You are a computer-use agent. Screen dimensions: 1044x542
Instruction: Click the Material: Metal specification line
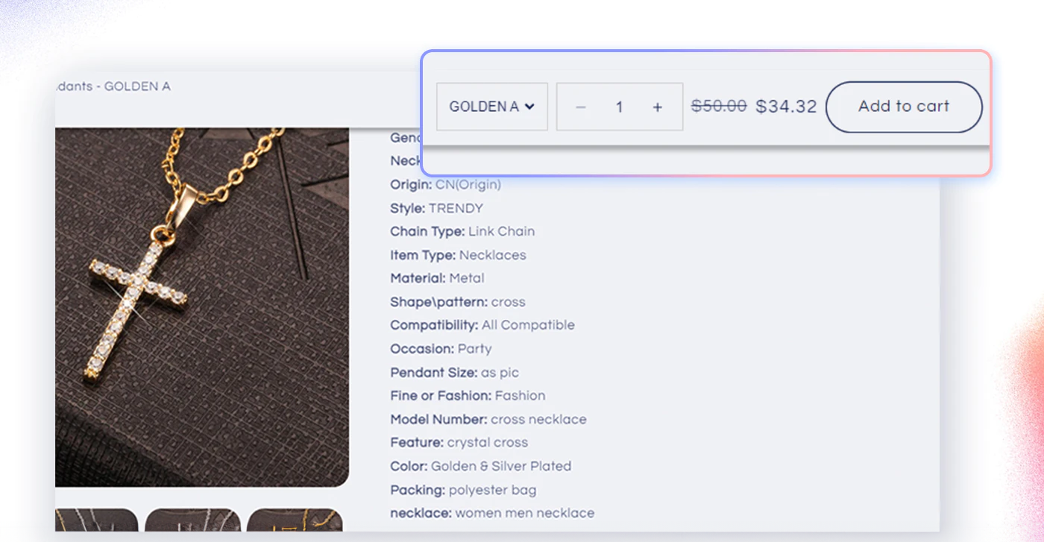coord(437,278)
